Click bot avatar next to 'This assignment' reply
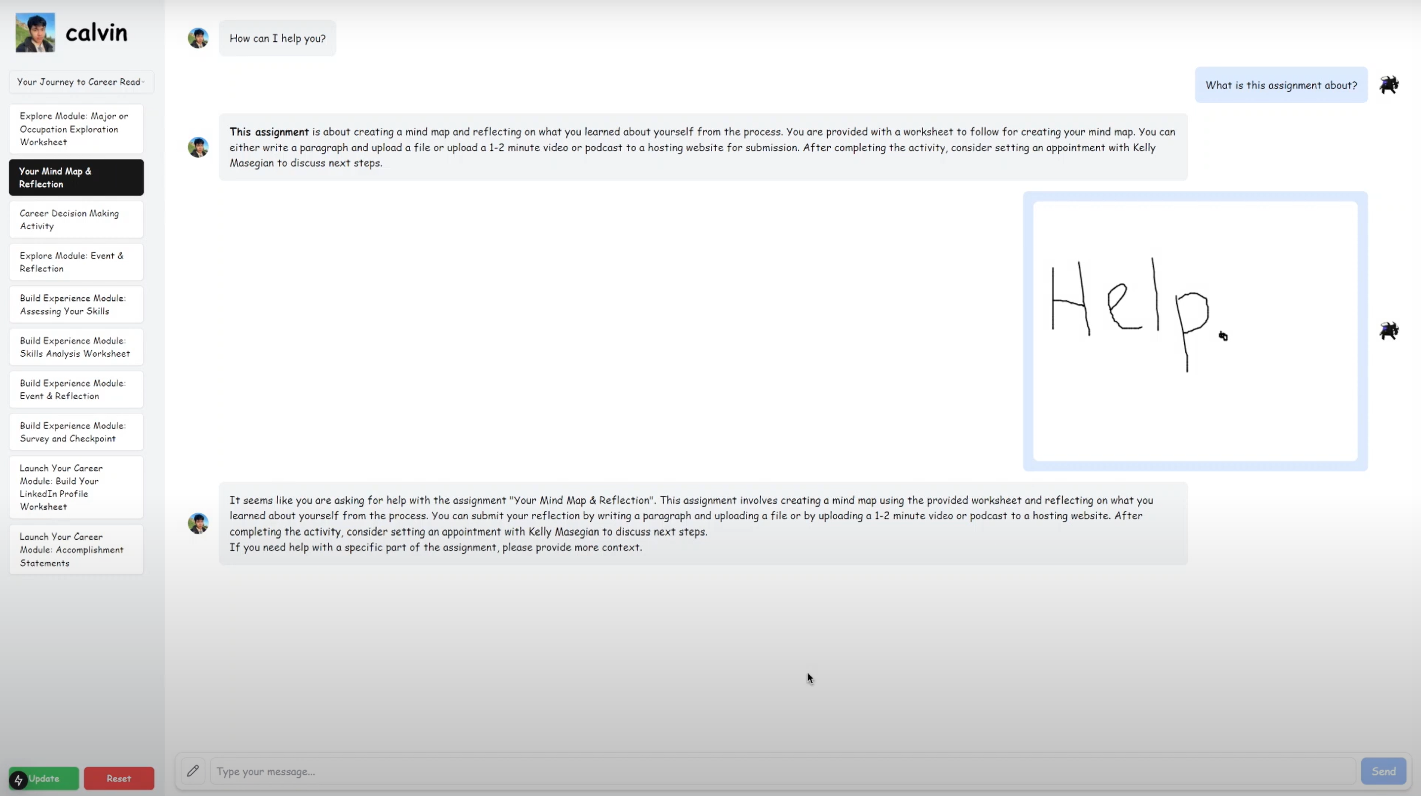 click(198, 147)
